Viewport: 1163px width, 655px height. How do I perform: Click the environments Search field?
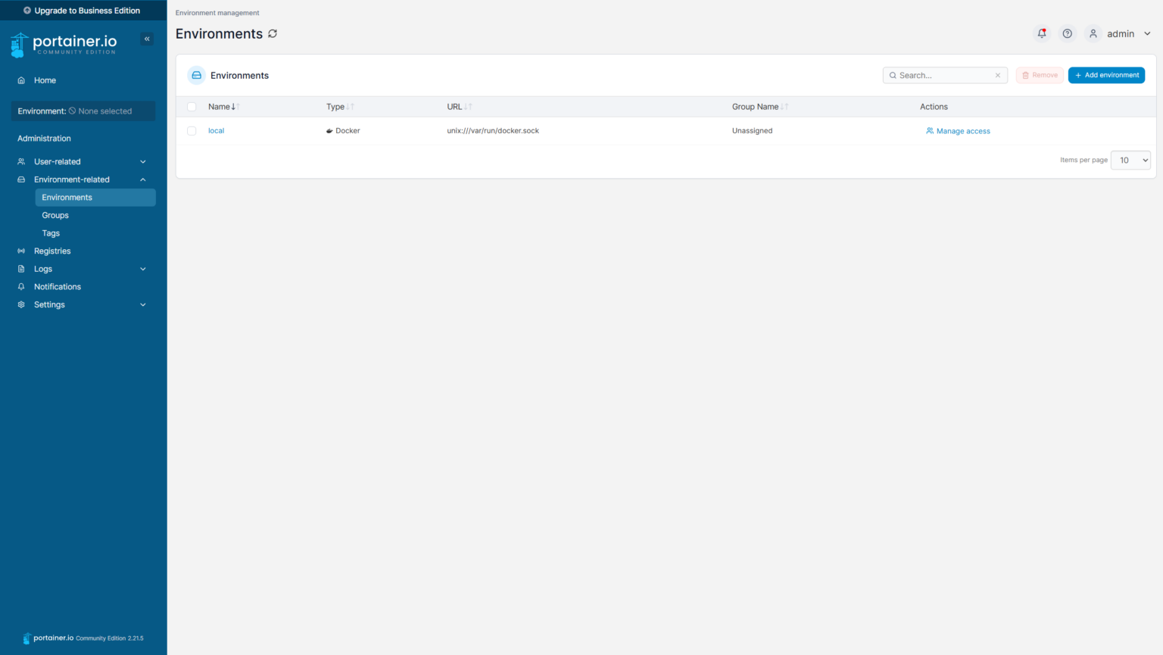[943, 76]
